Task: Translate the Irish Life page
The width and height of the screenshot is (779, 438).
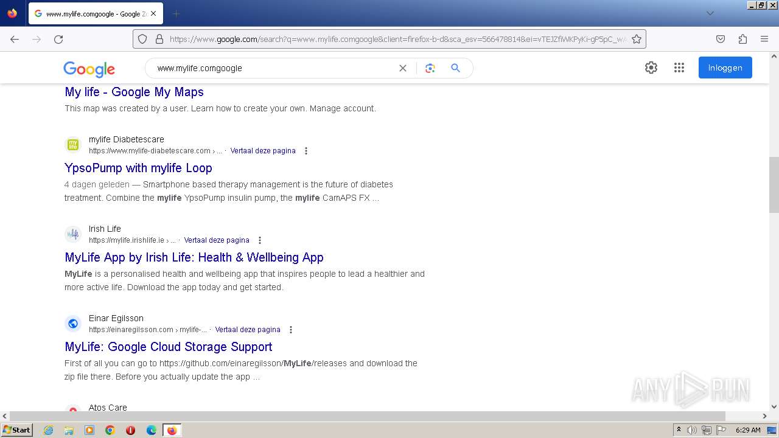Action: click(x=217, y=240)
